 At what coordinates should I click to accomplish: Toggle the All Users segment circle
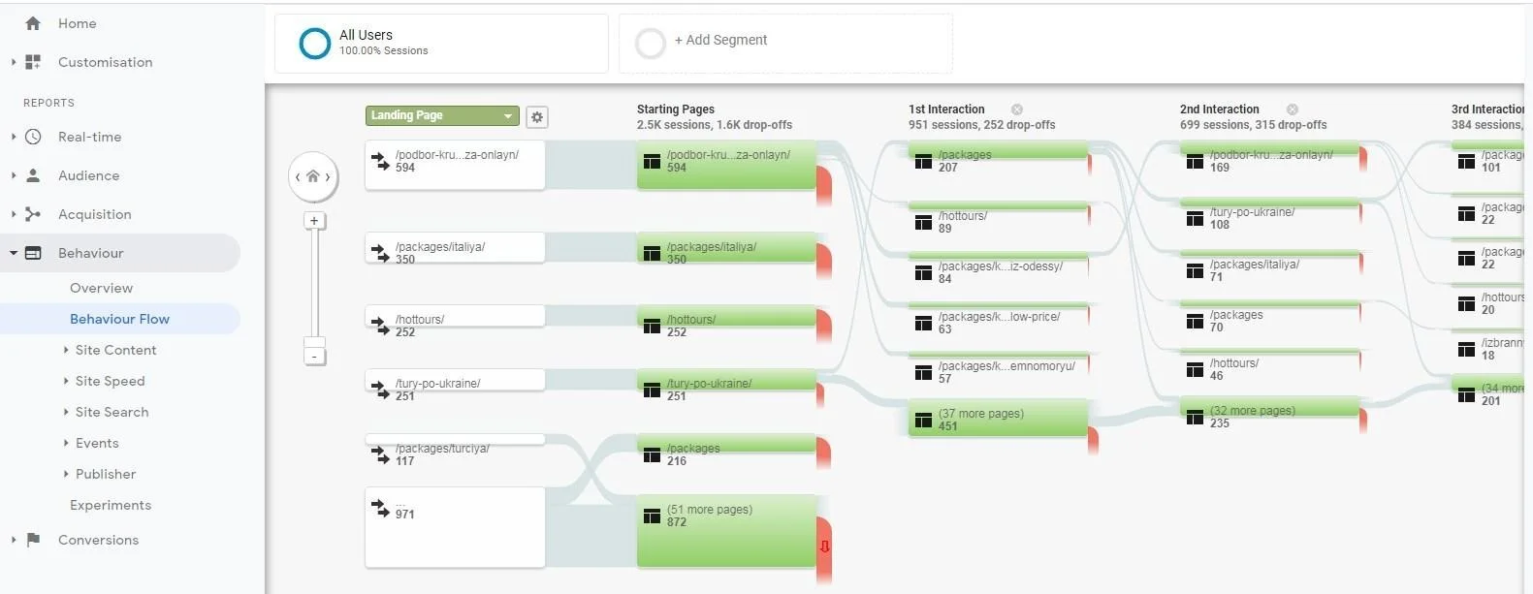coord(313,43)
